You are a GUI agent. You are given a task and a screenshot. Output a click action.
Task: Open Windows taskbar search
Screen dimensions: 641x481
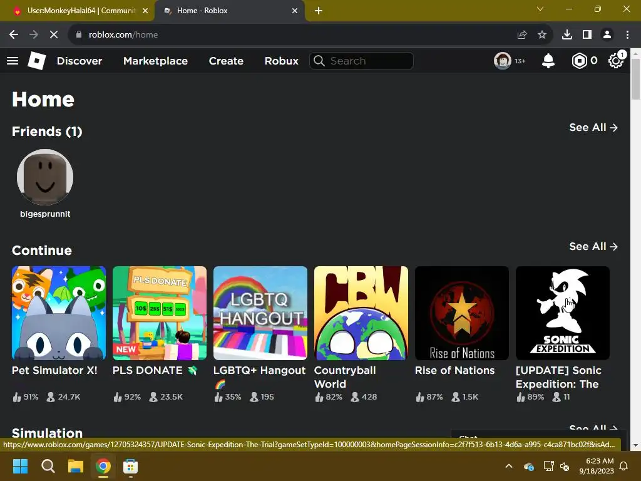(48, 466)
